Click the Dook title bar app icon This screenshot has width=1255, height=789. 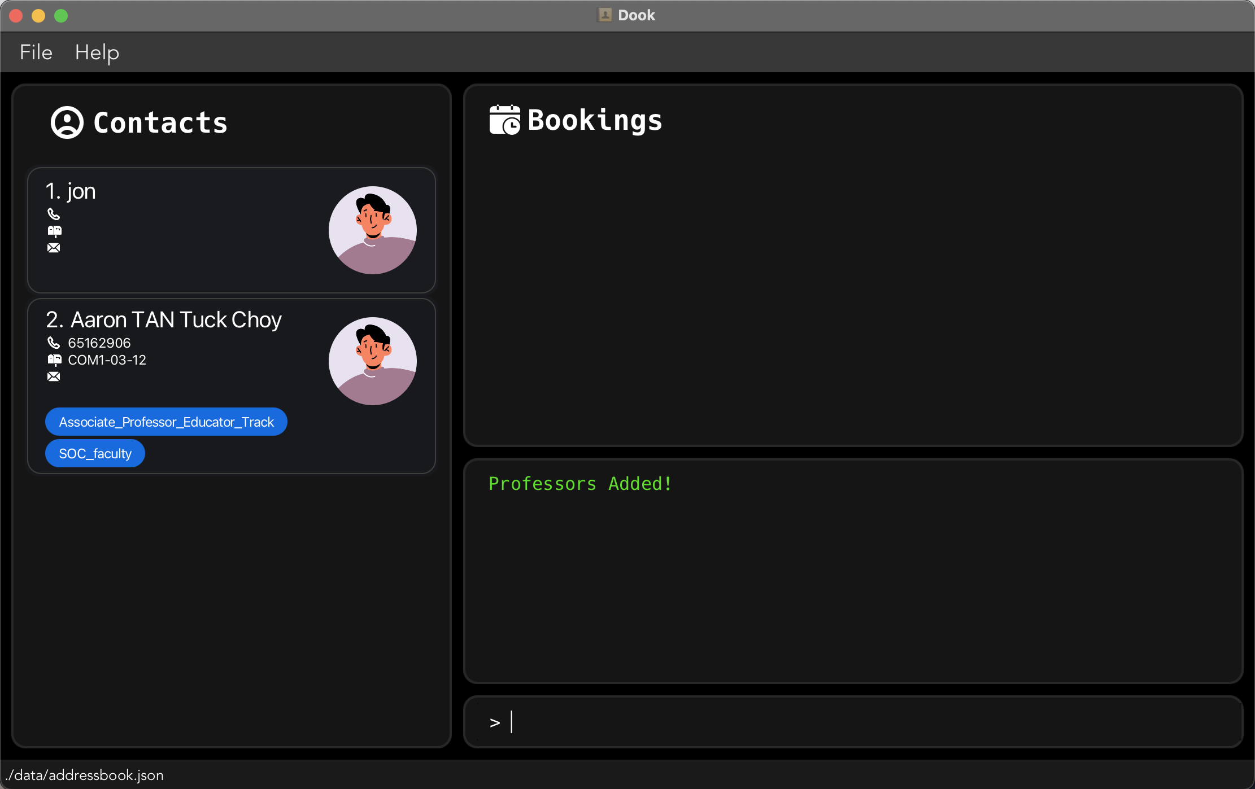click(x=605, y=15)
